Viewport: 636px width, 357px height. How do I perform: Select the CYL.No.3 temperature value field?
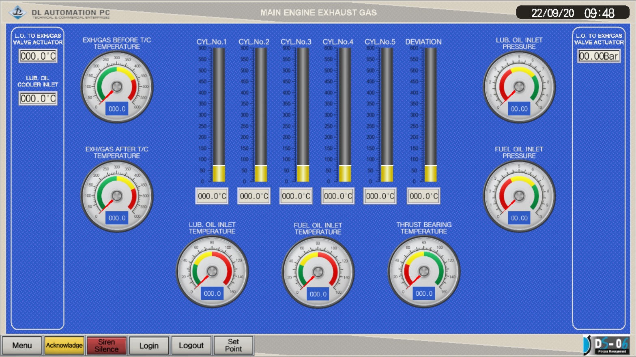[x=296, y=196]
